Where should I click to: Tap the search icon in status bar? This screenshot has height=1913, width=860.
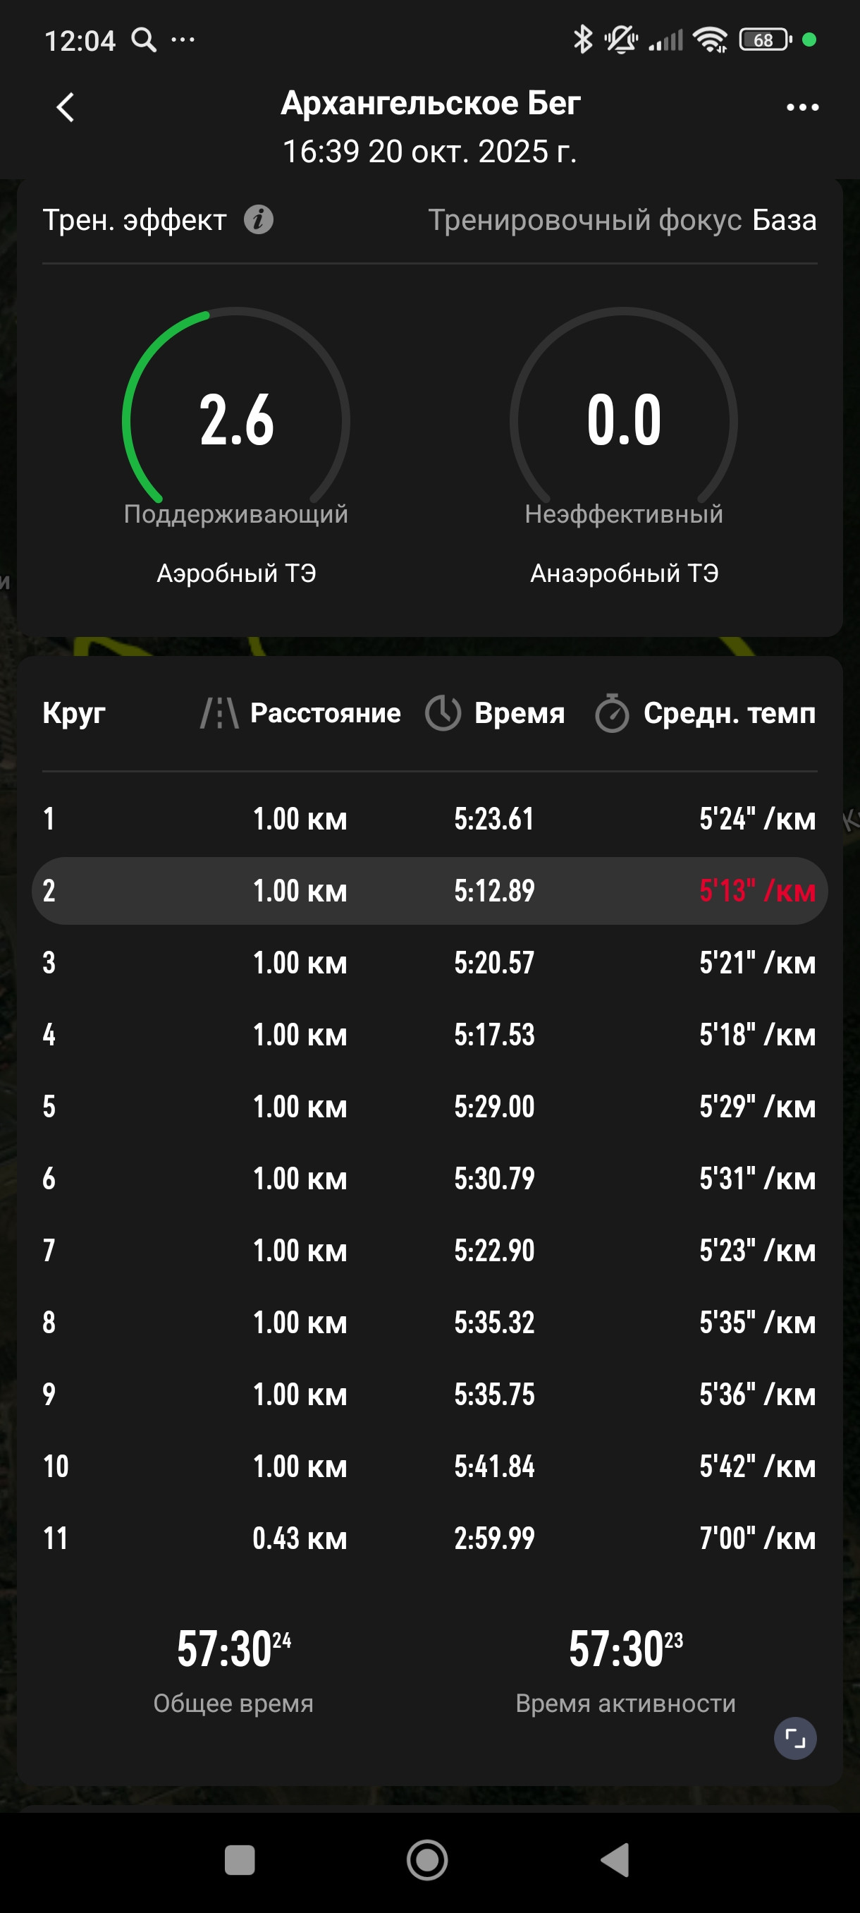tap(144, 40)
